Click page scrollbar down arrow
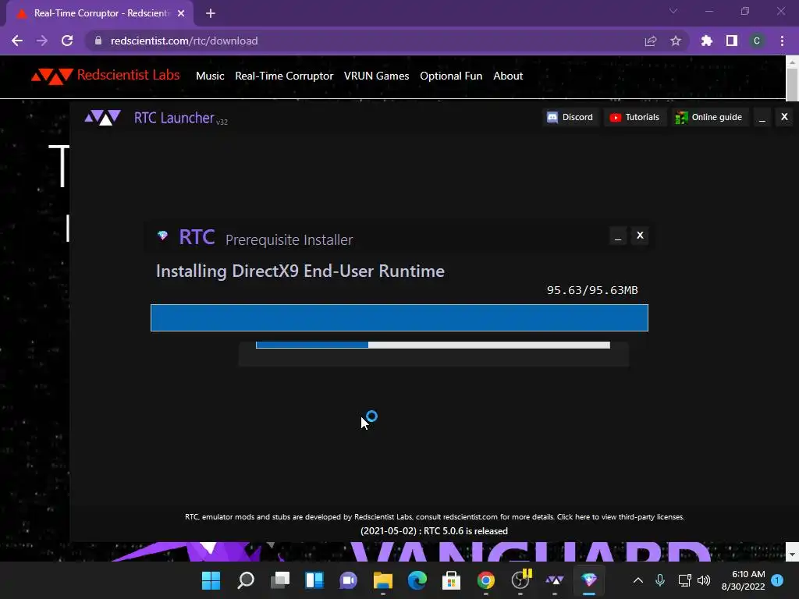Image resolution: width=799 pixels, height=599 pixels. pos(792,553)
